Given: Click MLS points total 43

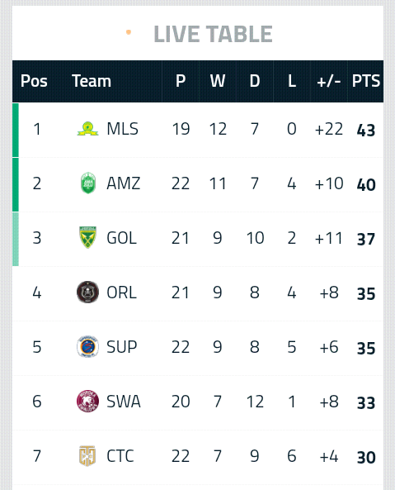Looking at the screenshot, I should click(366, 131).
